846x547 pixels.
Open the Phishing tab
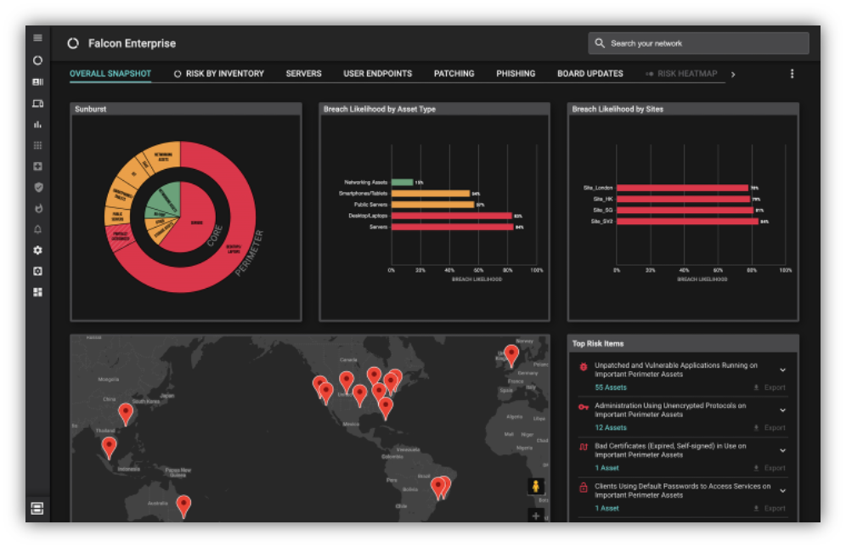click(x=516, y=73)
